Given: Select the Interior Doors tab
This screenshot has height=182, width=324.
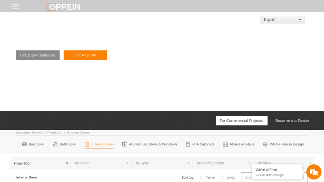Looking at the screenshot, I should click(99, 144).
